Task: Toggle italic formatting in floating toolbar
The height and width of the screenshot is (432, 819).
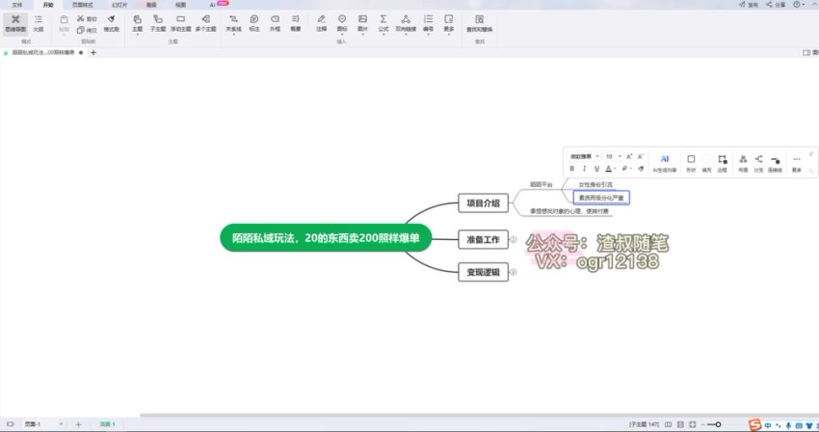Action: (585, 169)
